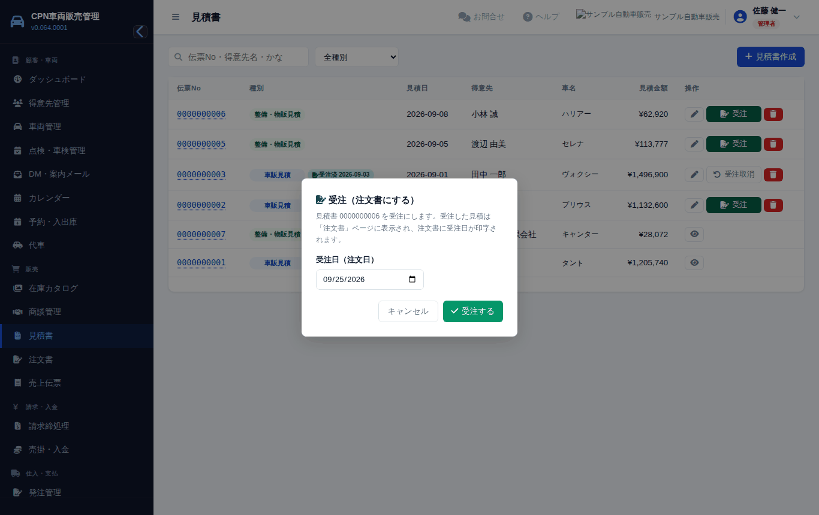The height and width of the screenshot is (515, 819).
Task: Open 発注管理 in the sidebar
Action: 77,492
